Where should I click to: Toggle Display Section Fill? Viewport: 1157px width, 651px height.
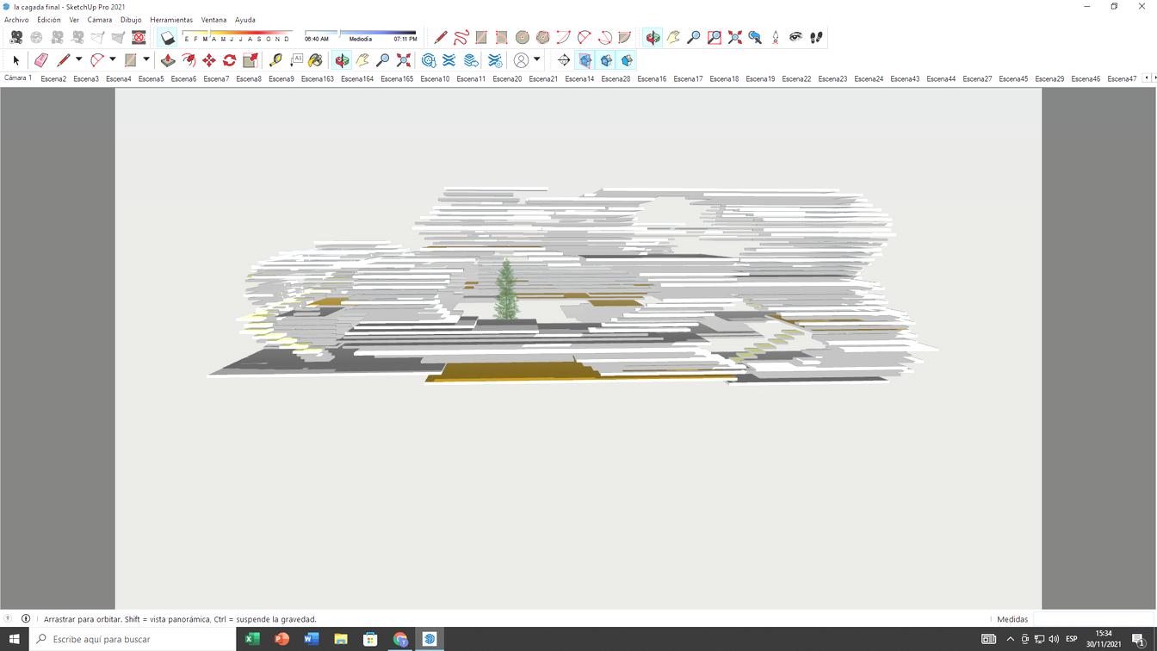[x=627, y=60]
